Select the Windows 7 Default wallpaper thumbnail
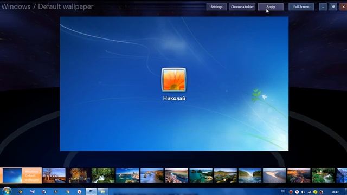The image size is (347, 195). point(21,175)
